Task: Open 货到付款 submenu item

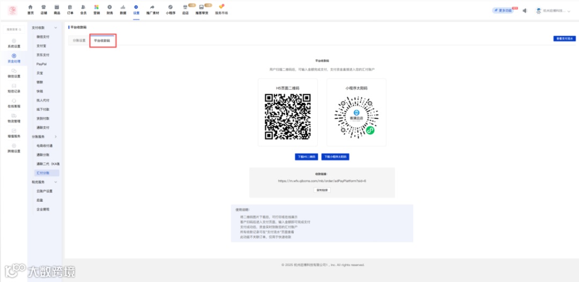Action: (43, 118)
